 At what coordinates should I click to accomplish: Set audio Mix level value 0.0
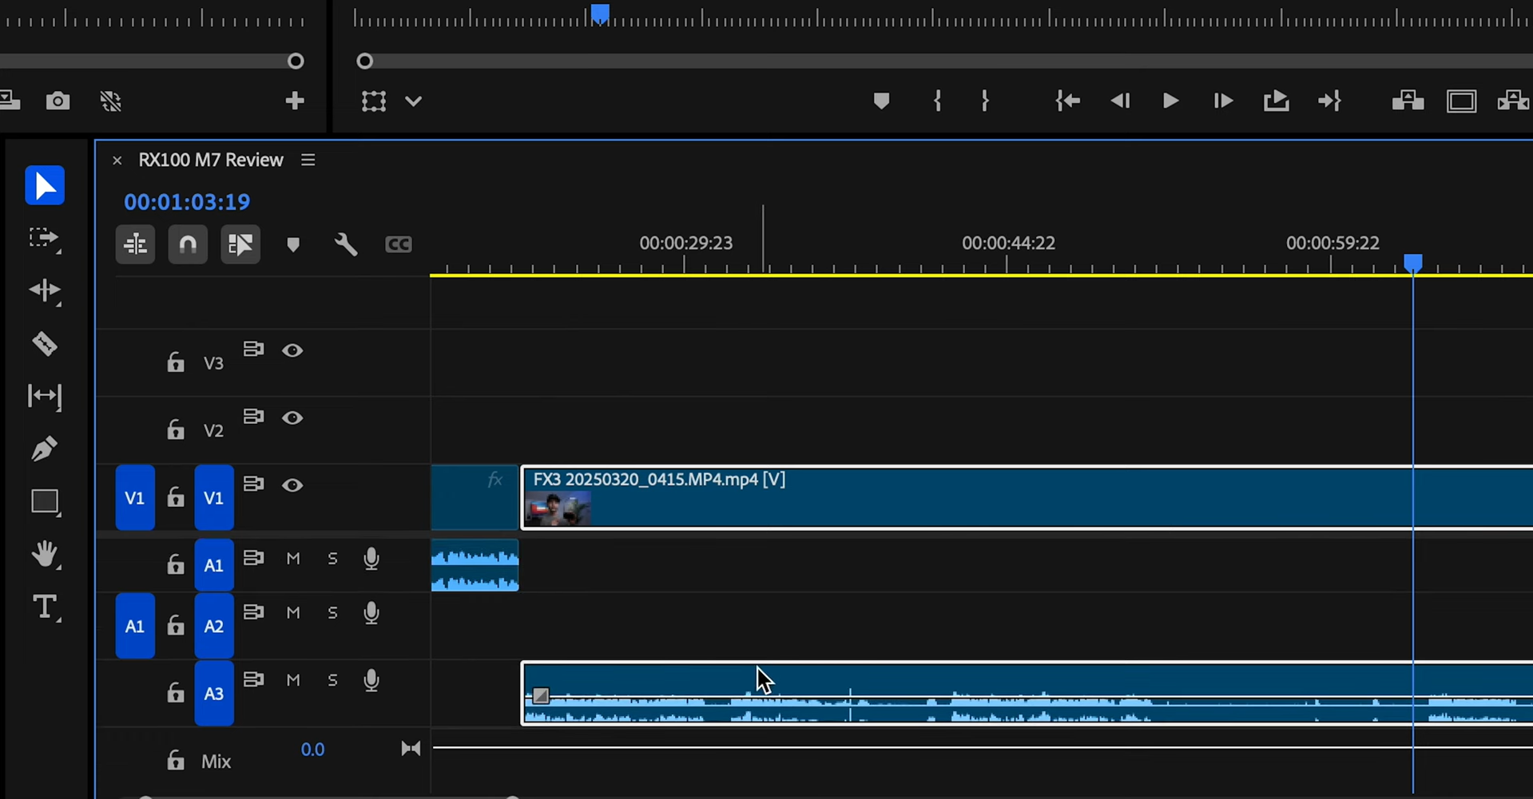click(x=313, y=749)
